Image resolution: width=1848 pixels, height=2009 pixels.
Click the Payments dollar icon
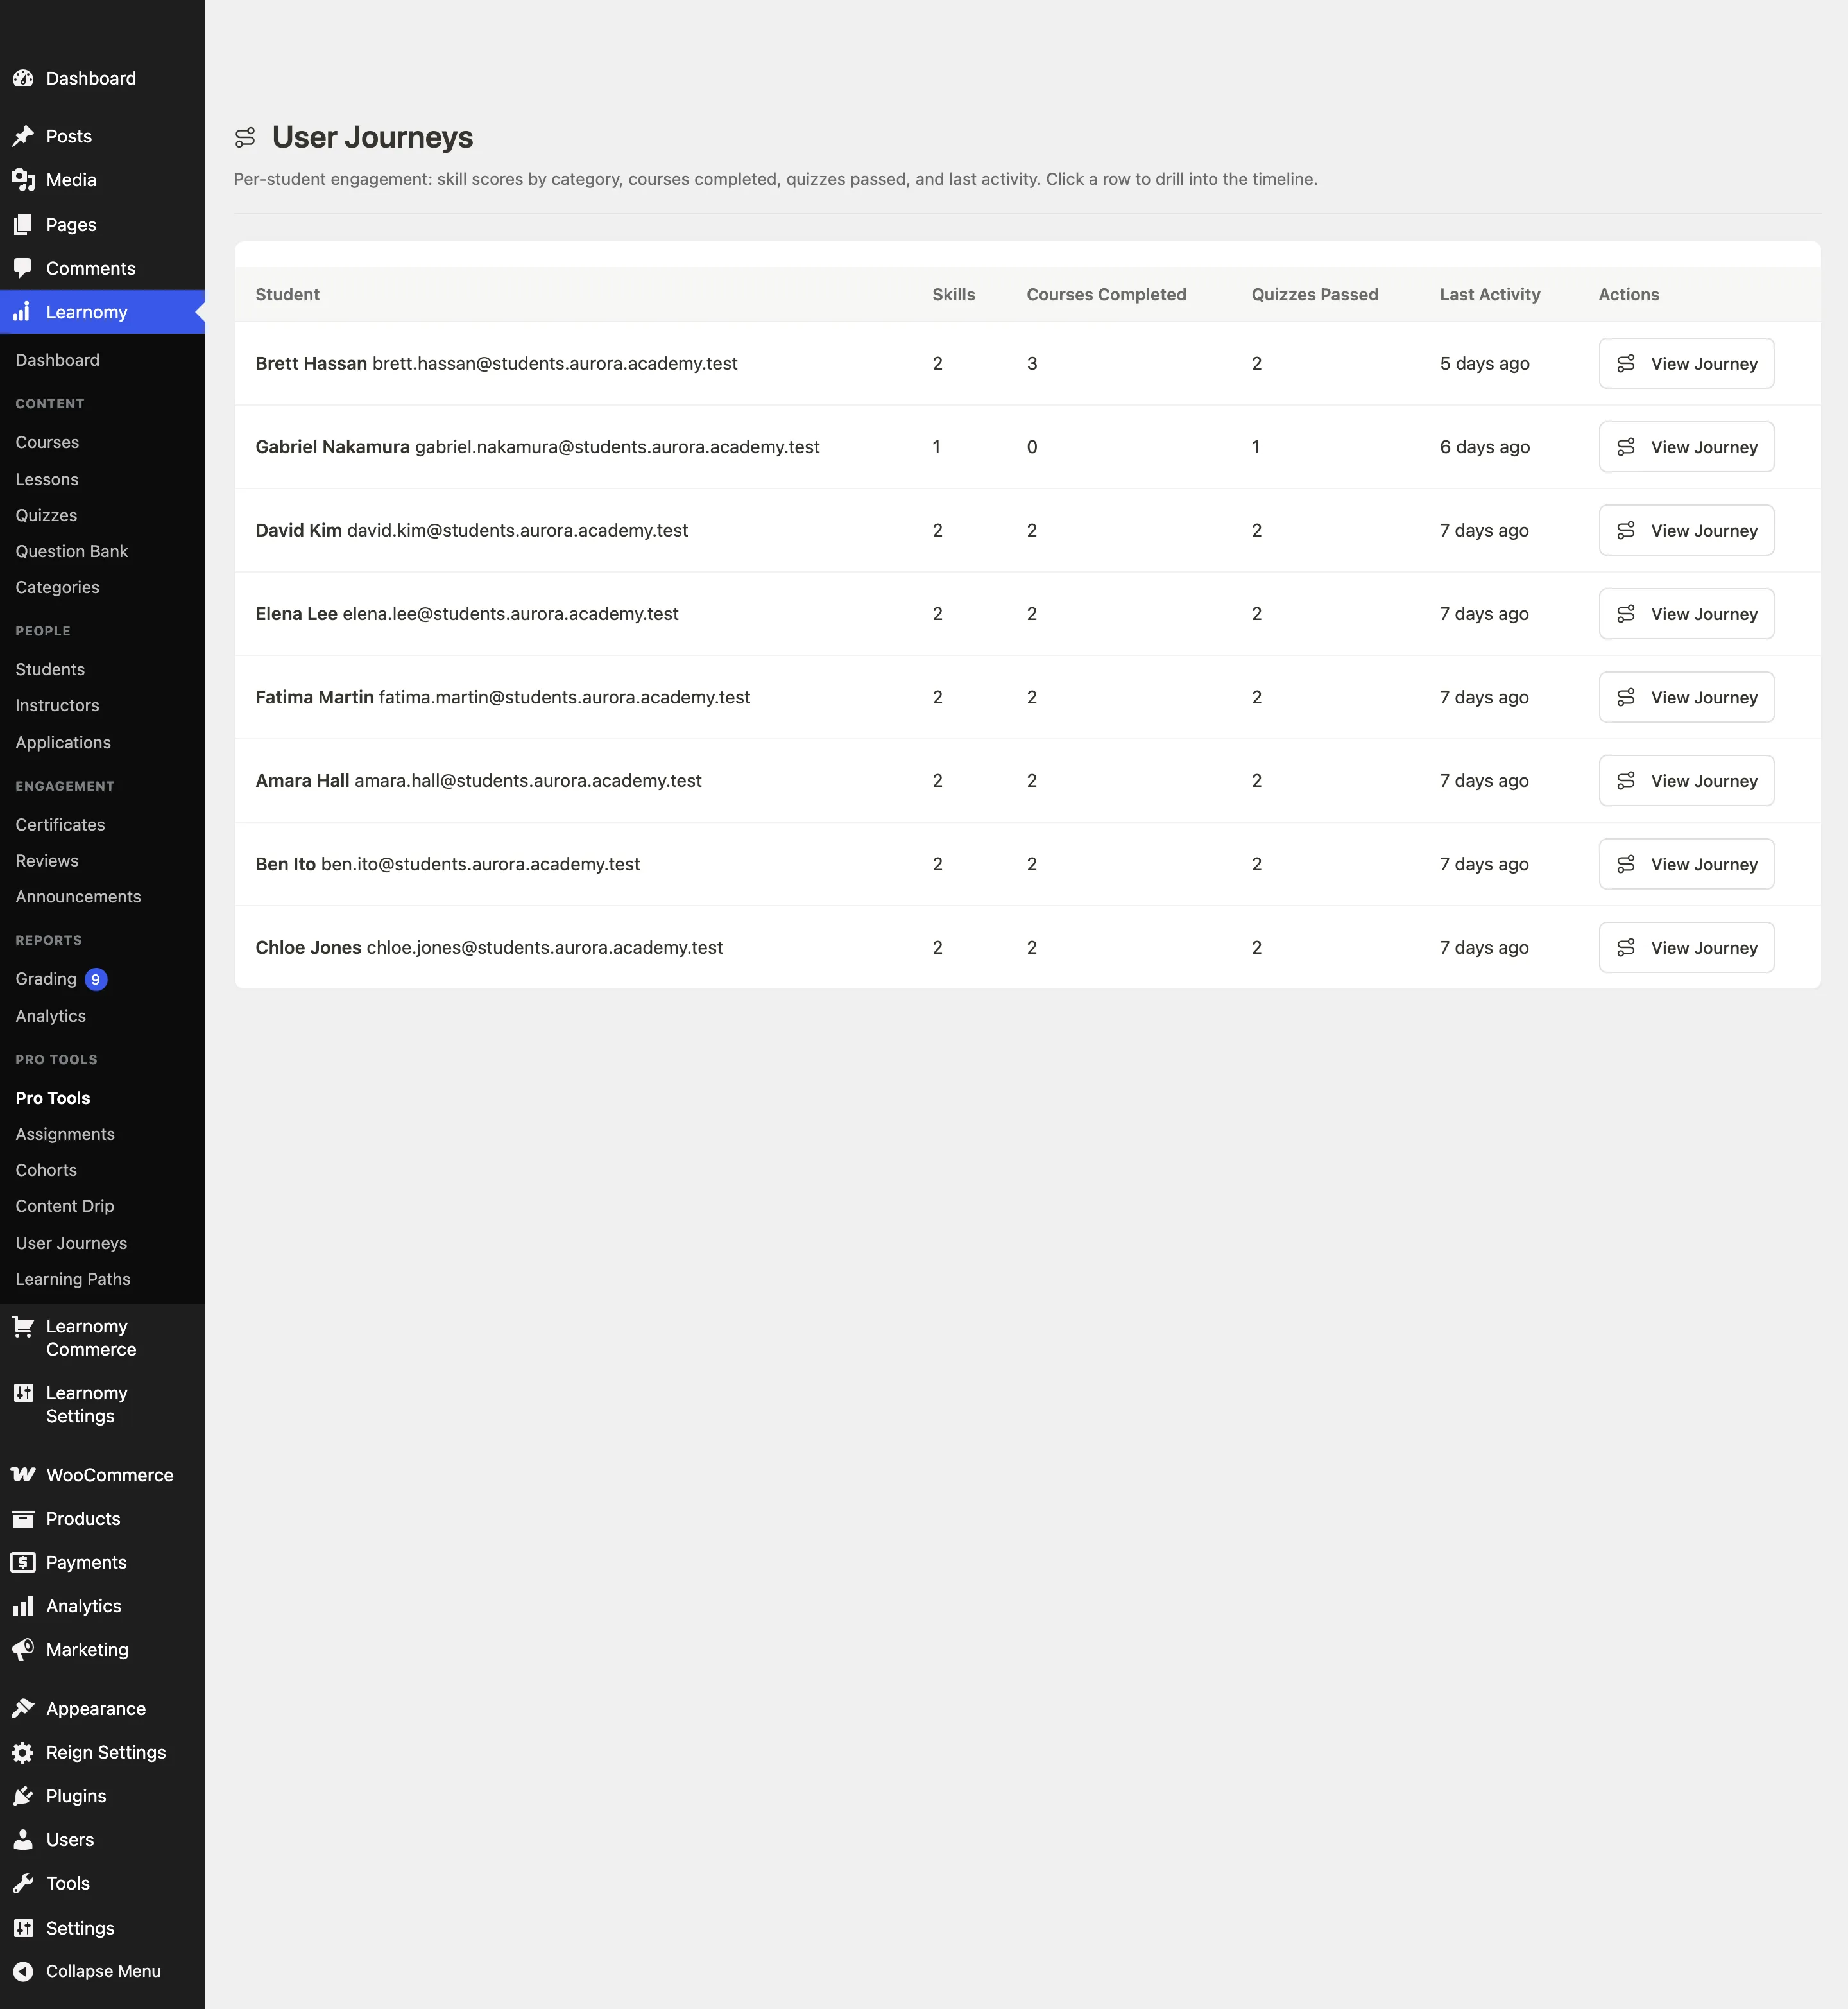click(23, 1563)
